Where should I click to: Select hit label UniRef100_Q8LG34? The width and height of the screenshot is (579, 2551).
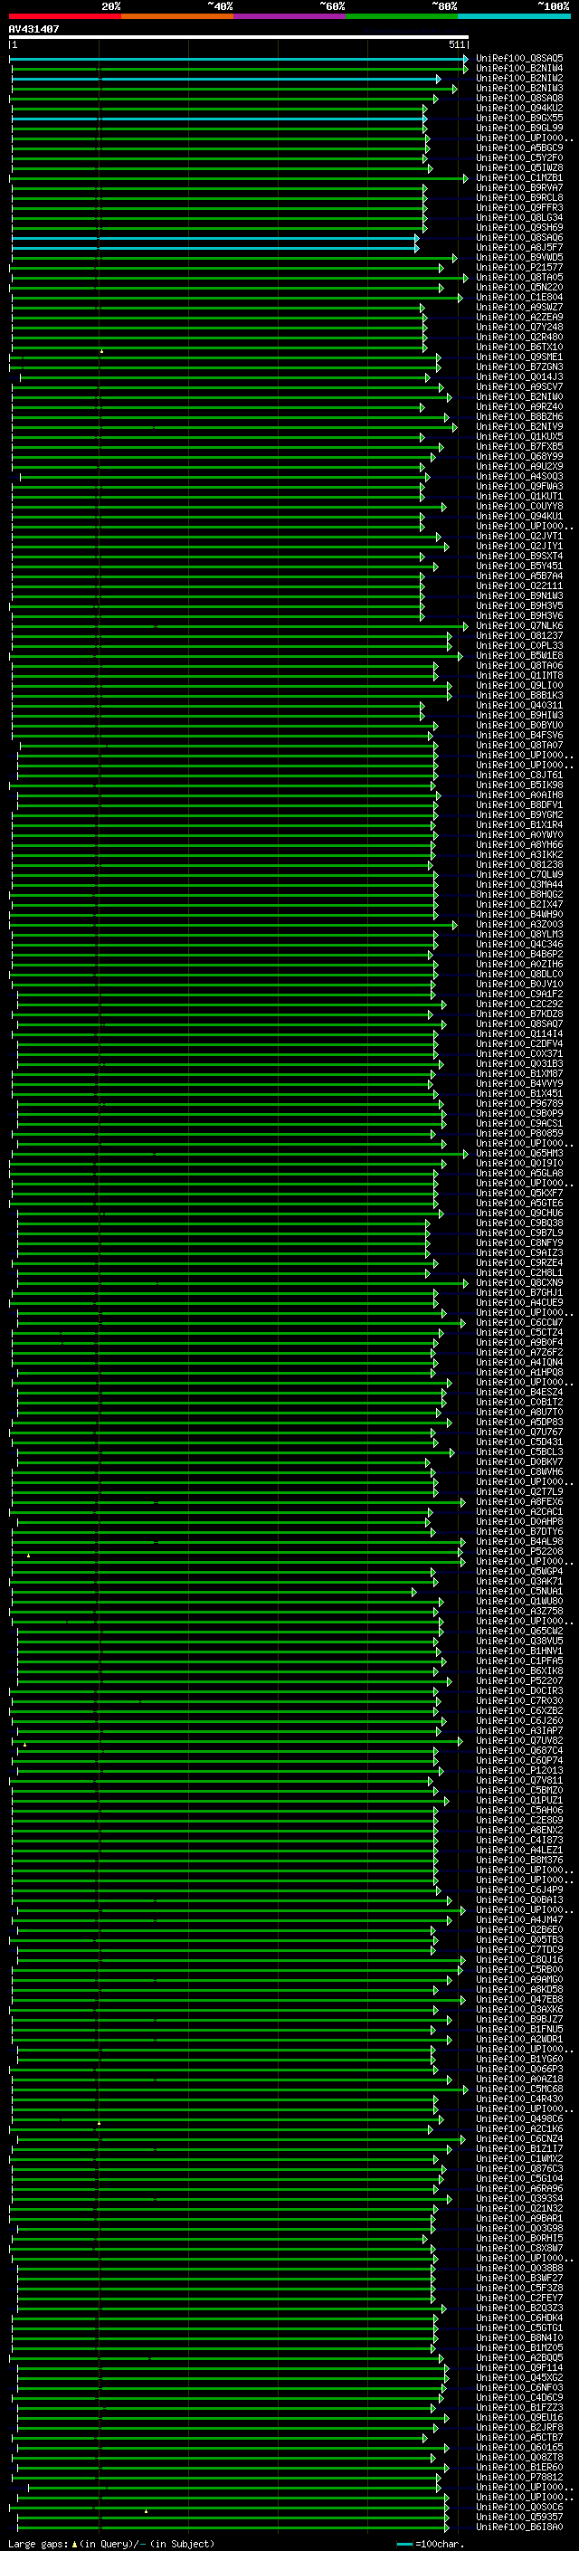click(519, 217)
